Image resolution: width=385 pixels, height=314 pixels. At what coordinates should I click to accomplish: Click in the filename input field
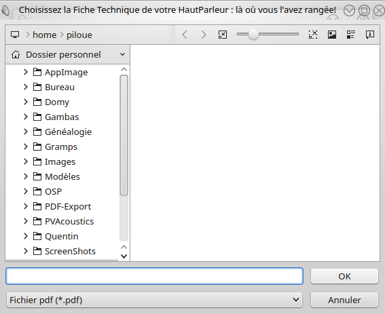(154, 276)
